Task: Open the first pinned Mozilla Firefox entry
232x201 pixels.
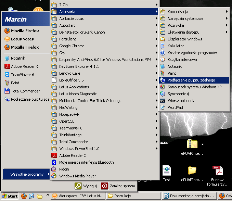Action: [x=26, y=31]
